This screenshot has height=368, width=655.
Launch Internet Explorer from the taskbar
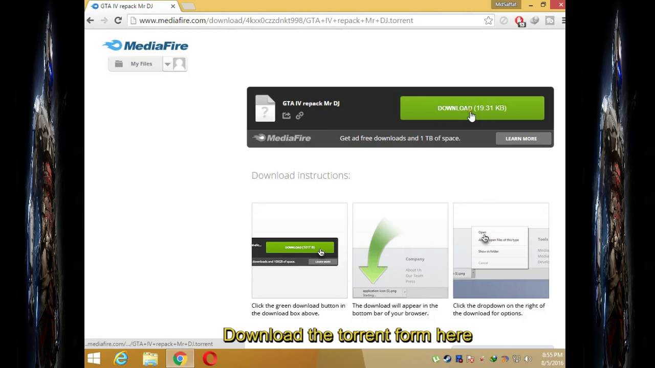point(121,359)
